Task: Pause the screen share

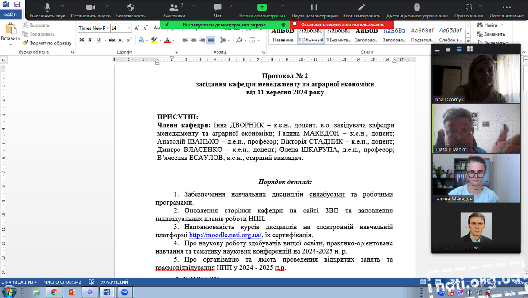Action: click(314, 10)
